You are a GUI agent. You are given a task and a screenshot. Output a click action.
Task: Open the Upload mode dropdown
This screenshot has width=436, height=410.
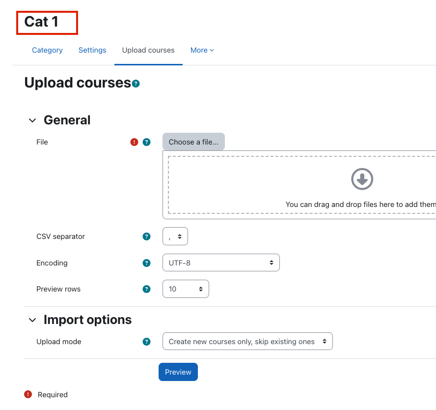click(x=247, y=341)
